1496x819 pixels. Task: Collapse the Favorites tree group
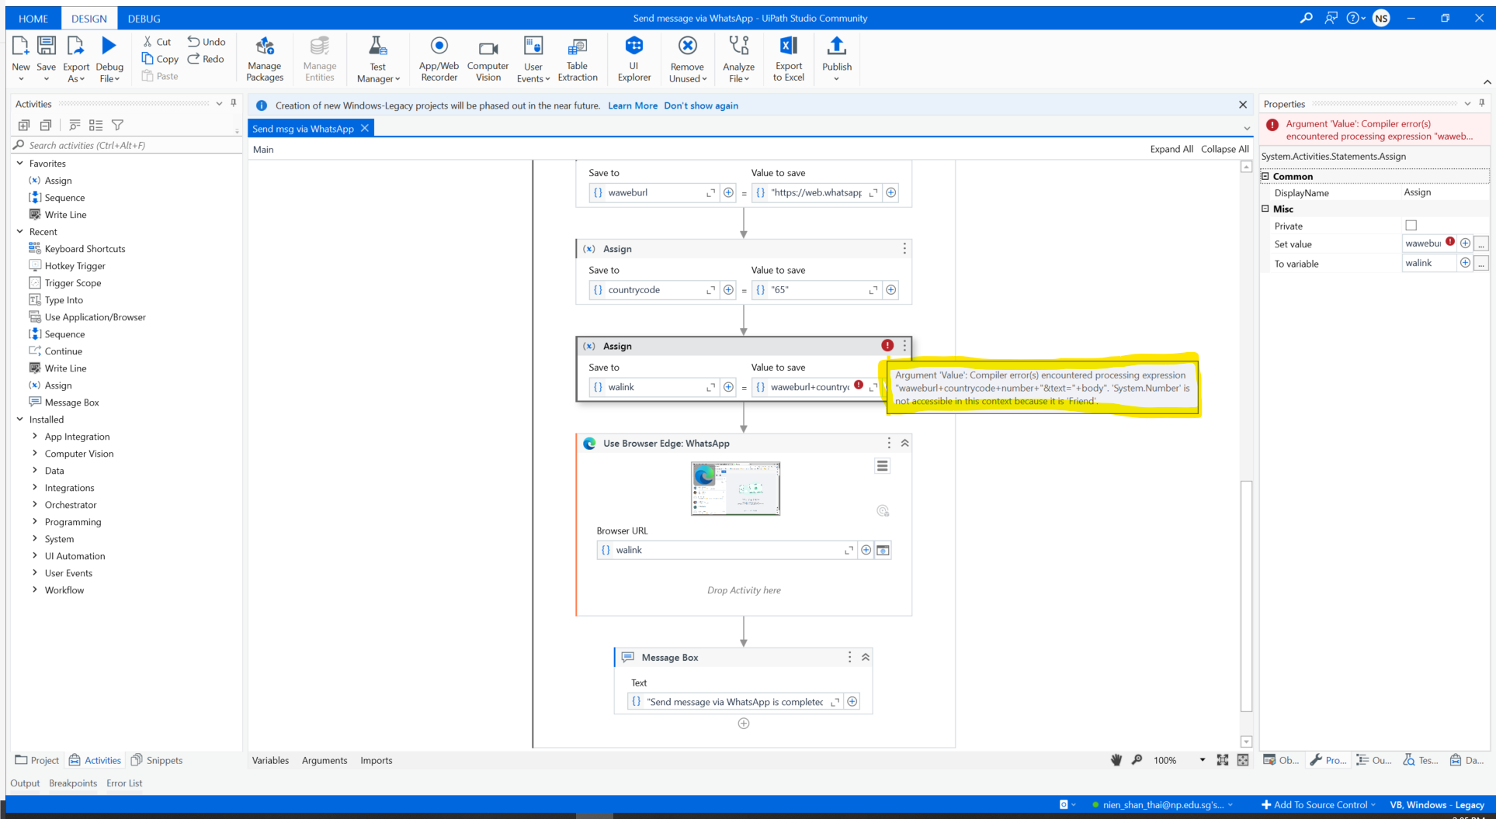coord(20,164)
